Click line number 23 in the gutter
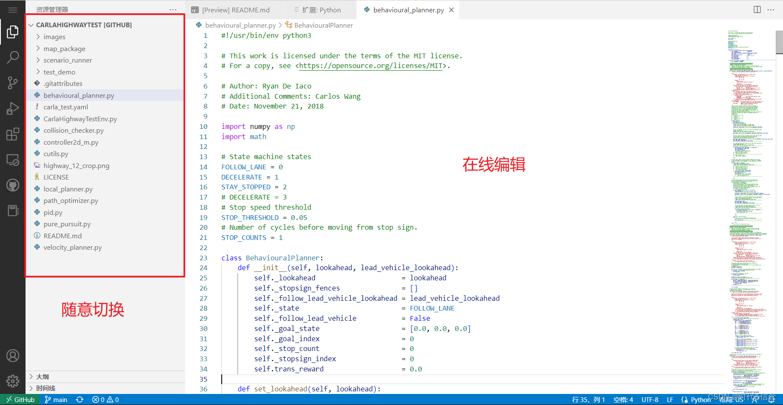783x405 pixels. coord(203,258)
